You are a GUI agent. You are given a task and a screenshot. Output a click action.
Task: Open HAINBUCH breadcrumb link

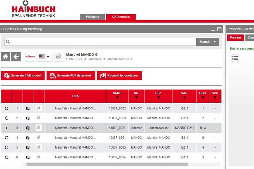coord(74,59)
